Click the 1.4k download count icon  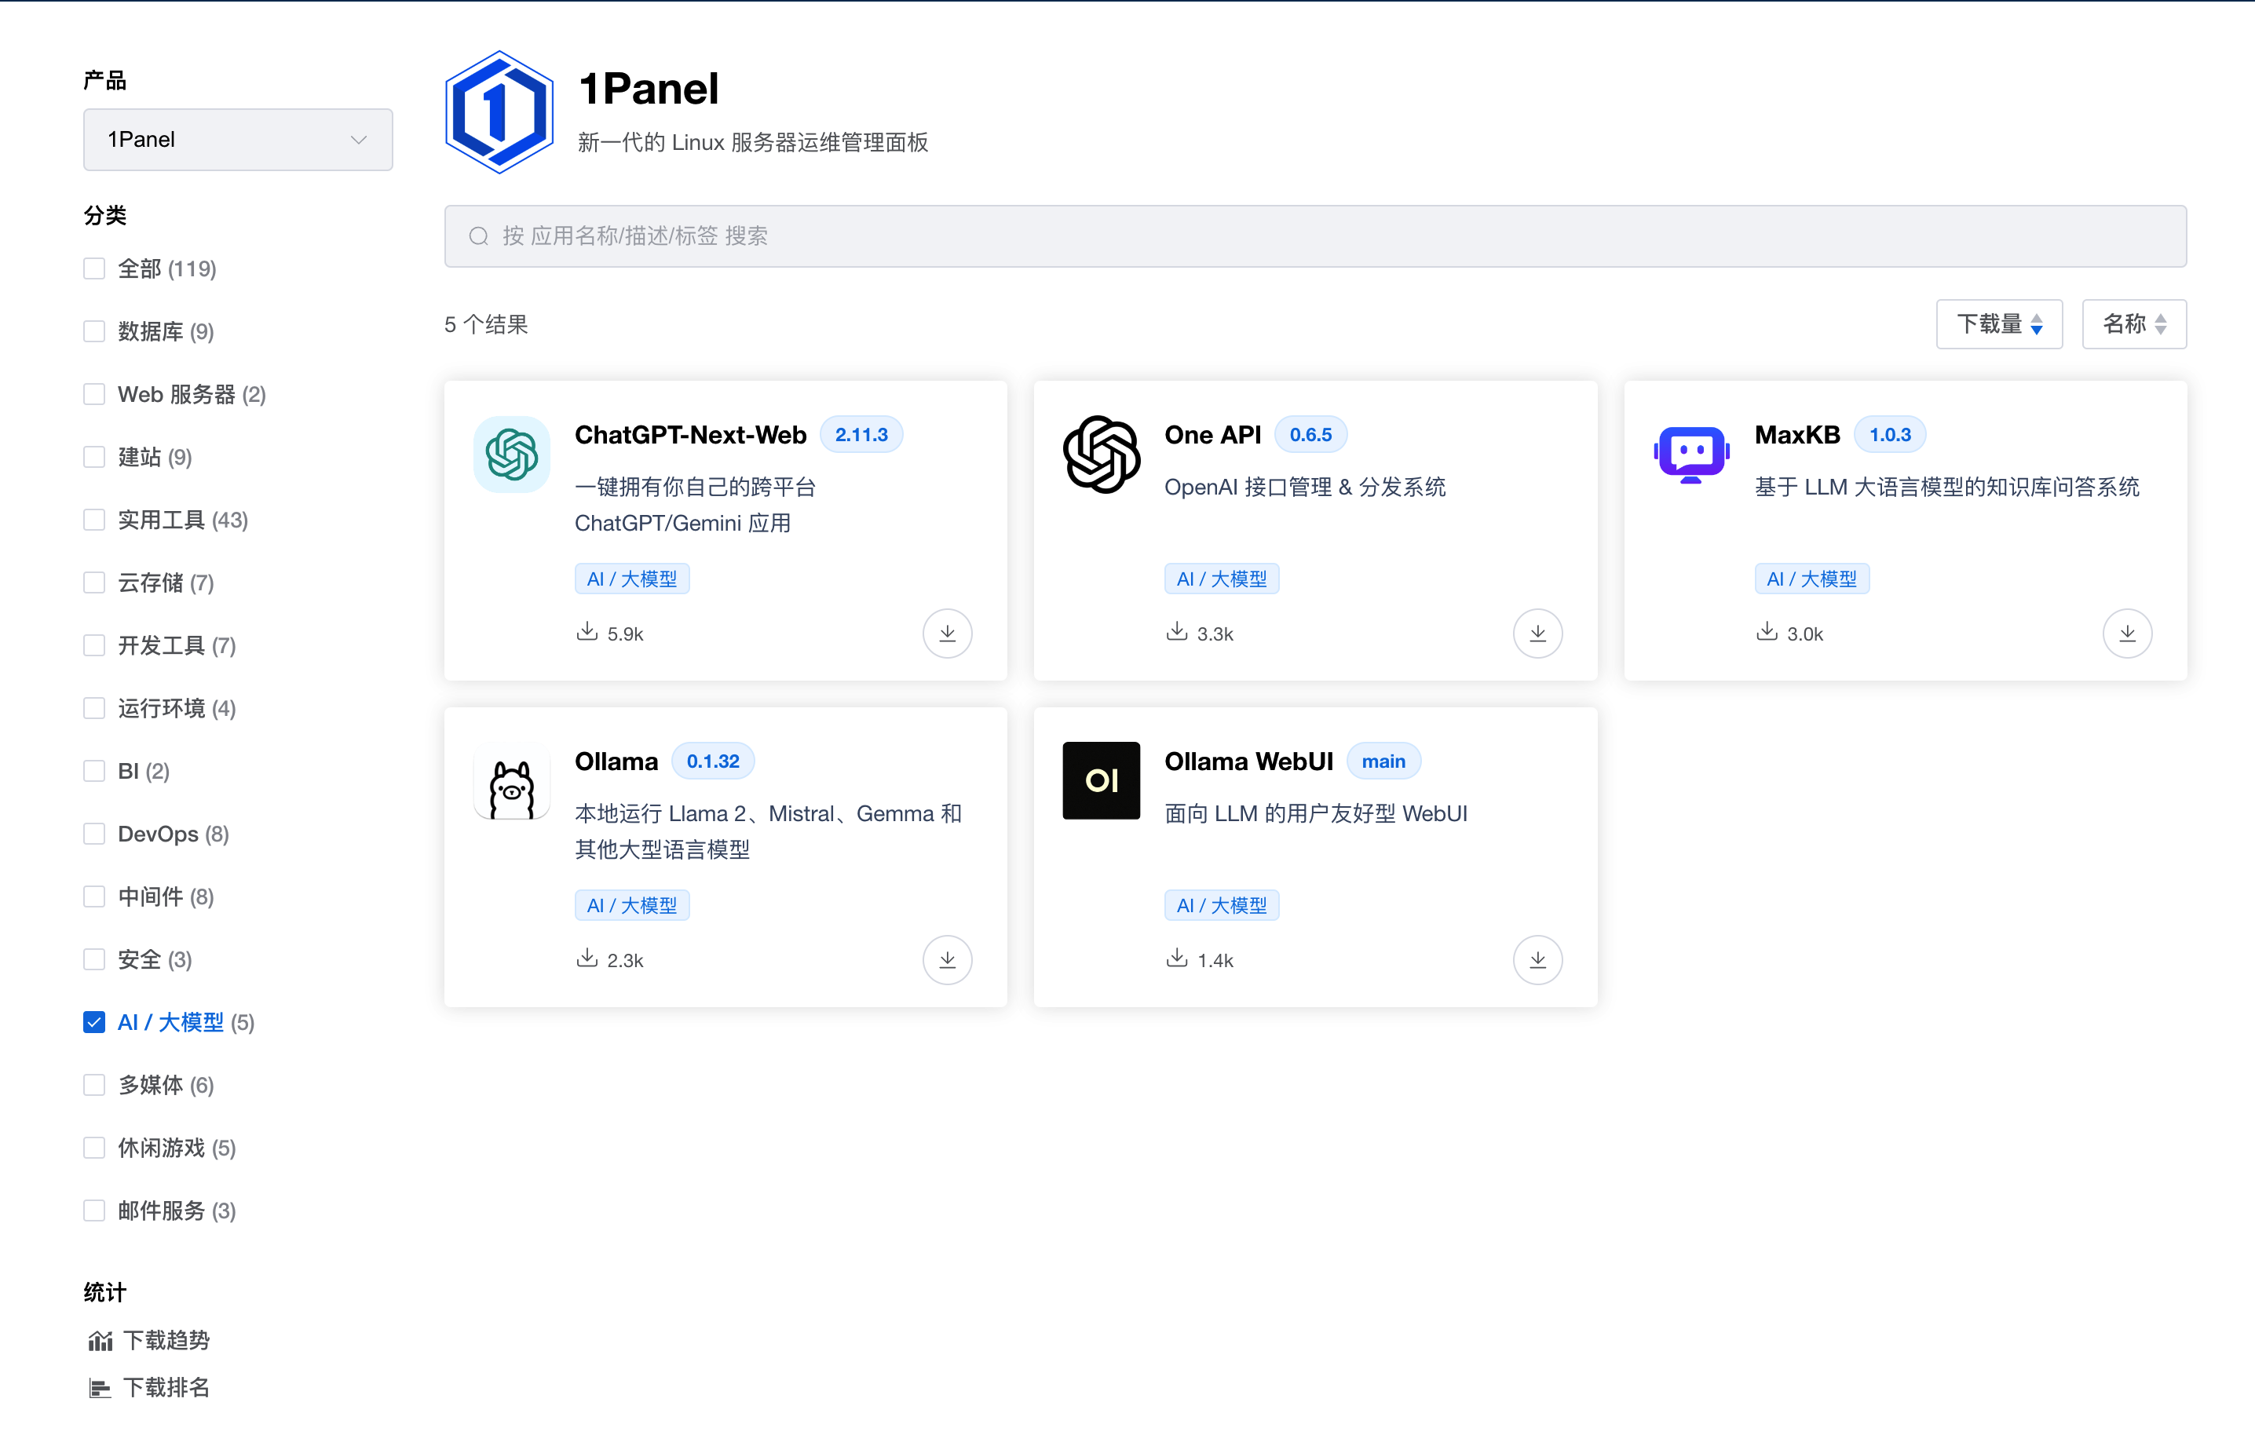[x=1177, y=958]
